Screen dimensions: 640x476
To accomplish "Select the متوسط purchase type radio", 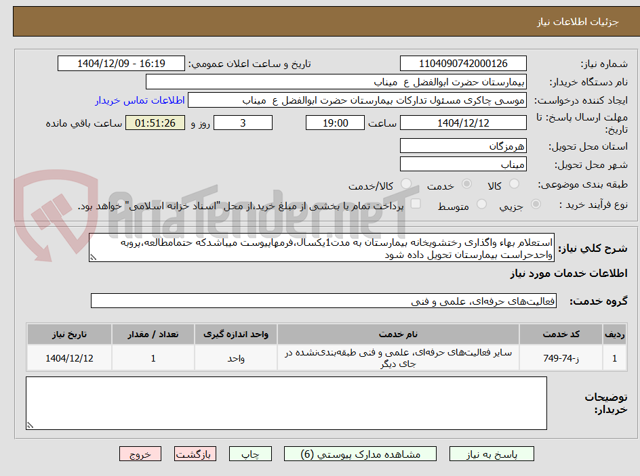I will [481, 204].
